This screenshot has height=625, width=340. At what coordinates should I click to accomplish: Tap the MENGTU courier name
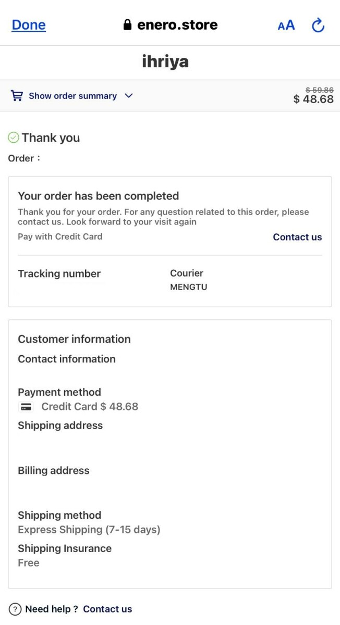188,287
